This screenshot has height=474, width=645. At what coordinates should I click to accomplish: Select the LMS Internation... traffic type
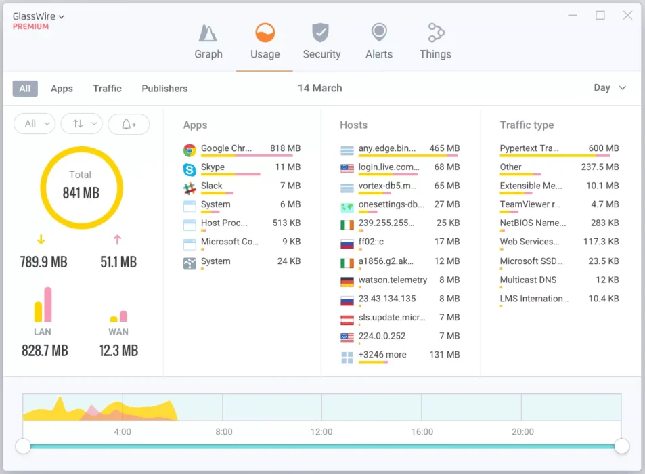(560, 300)
